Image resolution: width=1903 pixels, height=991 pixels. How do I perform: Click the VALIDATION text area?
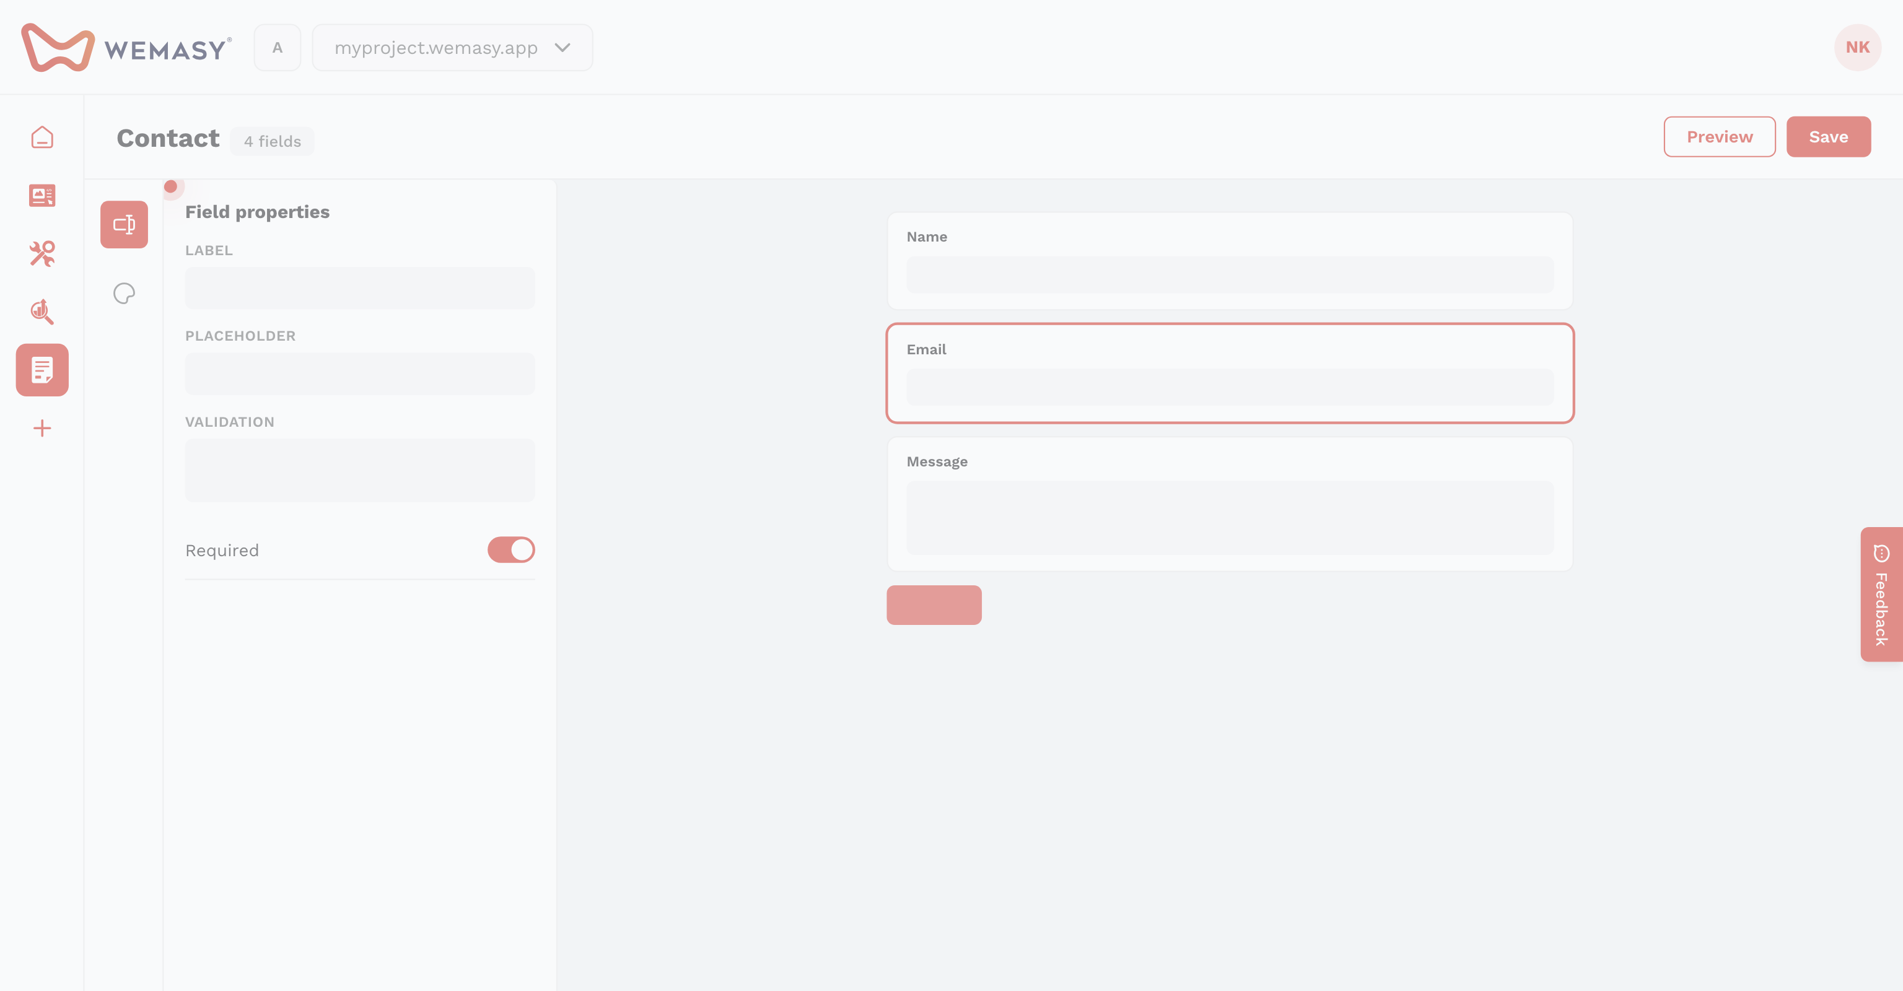(360, 470)
